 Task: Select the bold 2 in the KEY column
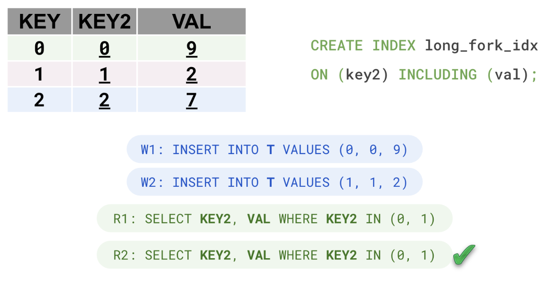[x=39, y=100]
